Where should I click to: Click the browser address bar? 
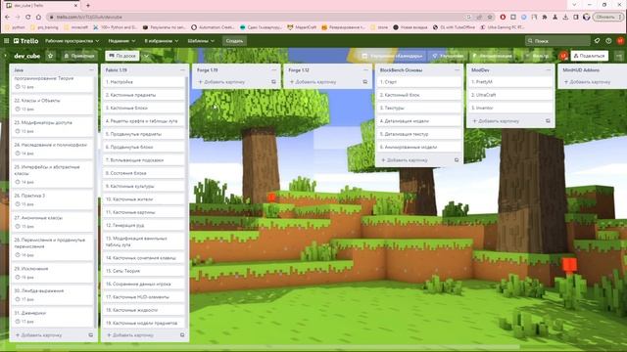256,17
